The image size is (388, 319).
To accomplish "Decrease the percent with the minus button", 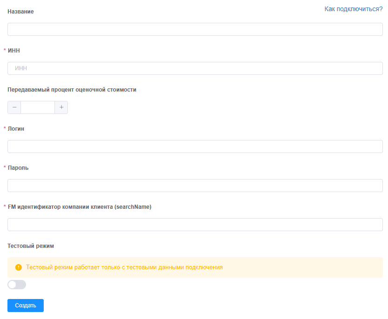I will point(14,107).
